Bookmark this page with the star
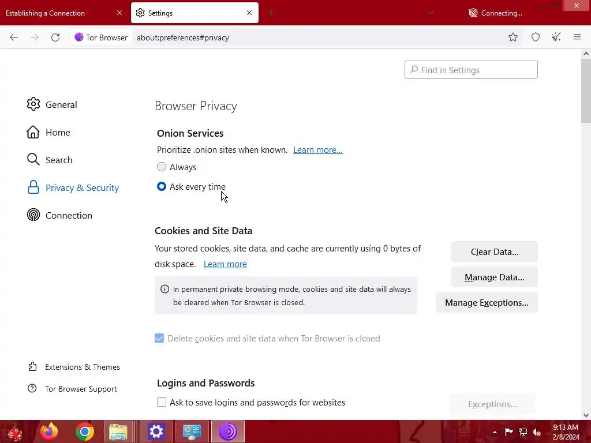591x443 pixels. tap(513, 37)
